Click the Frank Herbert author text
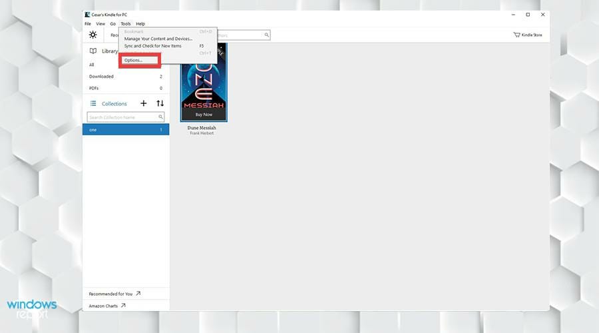599x333 pixels. click(202, 133)
